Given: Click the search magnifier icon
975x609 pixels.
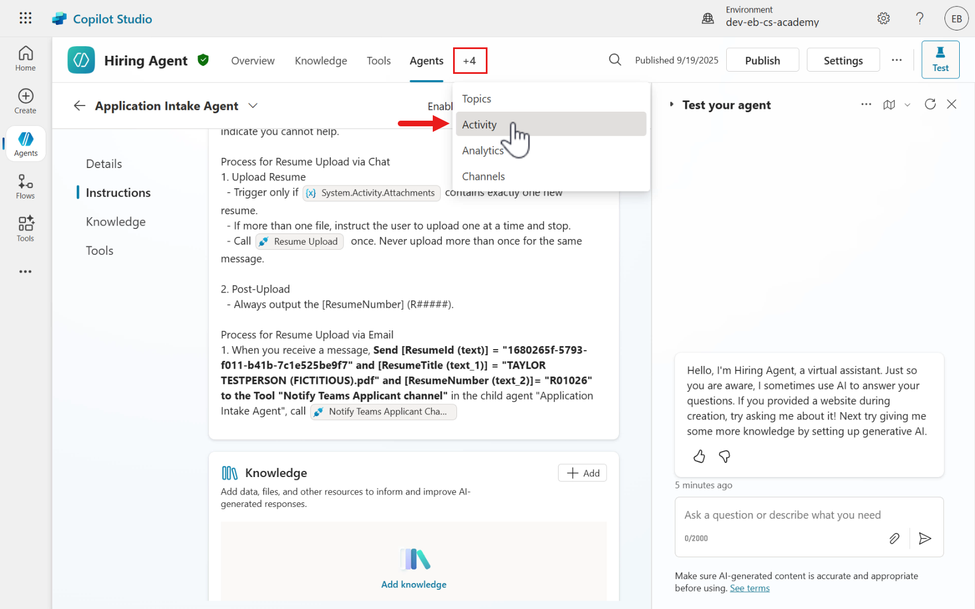Looking at the screenshot, I should coord(615,60).
